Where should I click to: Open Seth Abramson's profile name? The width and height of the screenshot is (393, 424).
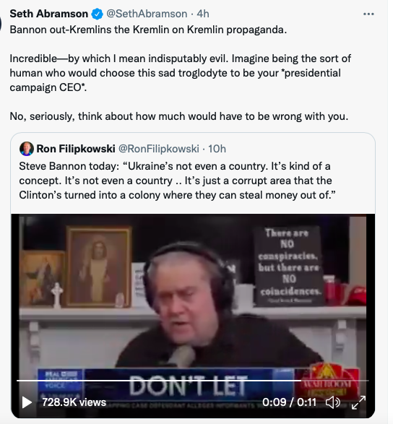click(49, 14)
